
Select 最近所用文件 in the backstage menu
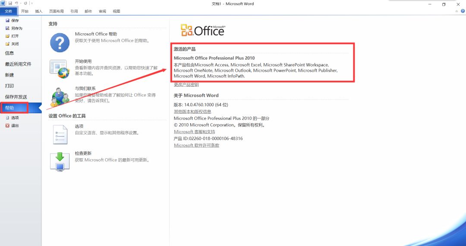point(18,64)
